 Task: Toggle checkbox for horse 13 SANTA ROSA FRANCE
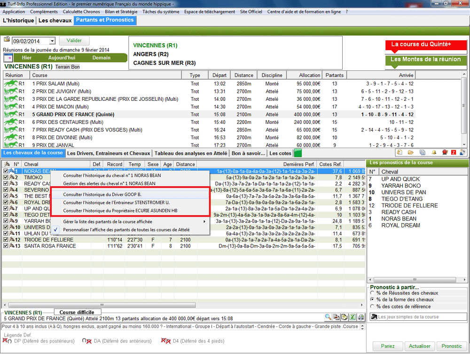click(6, 246)
